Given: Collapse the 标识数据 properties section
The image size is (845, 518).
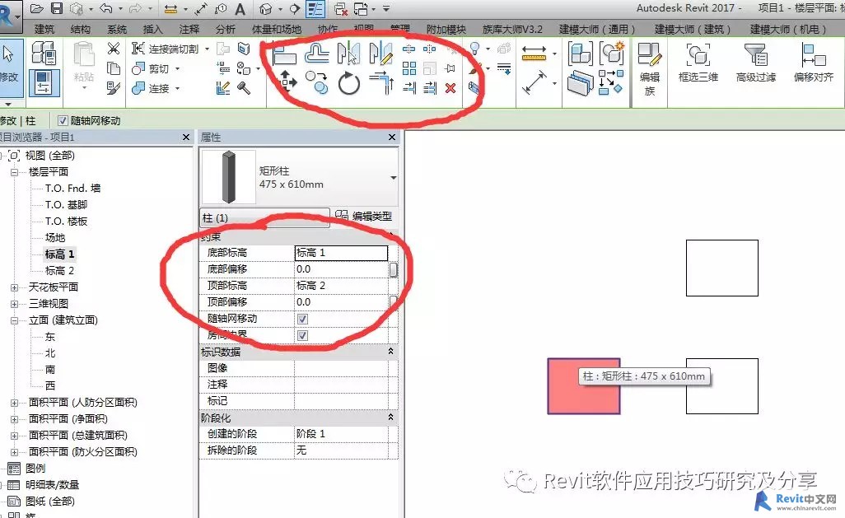Looking at the screenshot, I should (x=390, y=352).
